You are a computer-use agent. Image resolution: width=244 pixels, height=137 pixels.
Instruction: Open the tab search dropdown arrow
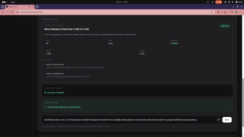pos(2,7)
